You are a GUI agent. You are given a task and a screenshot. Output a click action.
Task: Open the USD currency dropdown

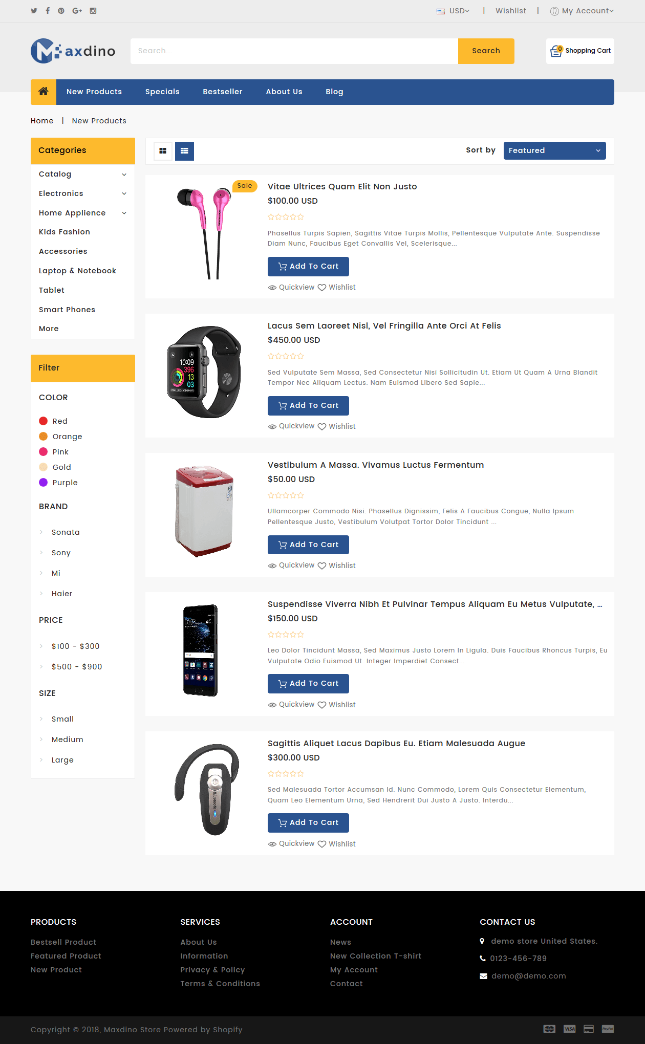(x=453, y=11)
